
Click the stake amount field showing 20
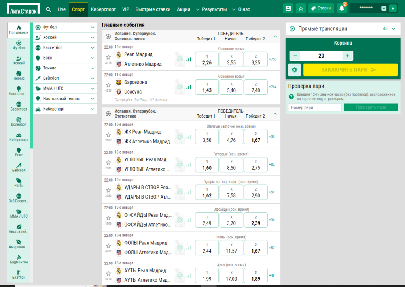(321, 56)
